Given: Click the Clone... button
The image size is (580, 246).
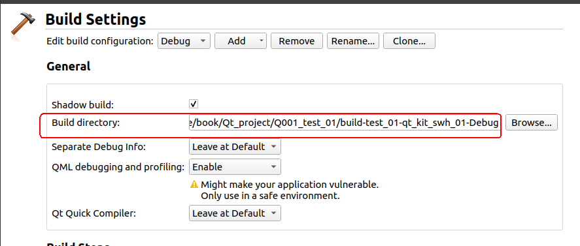Looking at the screenshot, I should click(409, 40).
